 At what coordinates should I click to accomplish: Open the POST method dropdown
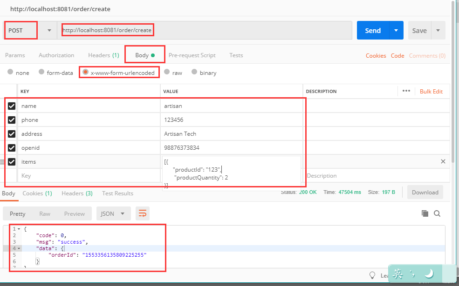coord(49,30)
